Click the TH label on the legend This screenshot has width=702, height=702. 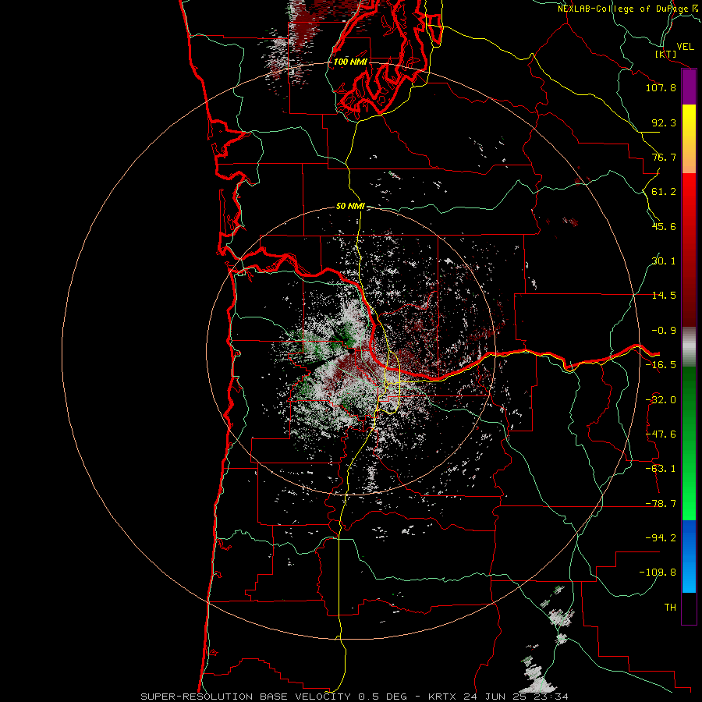[670, 608]
